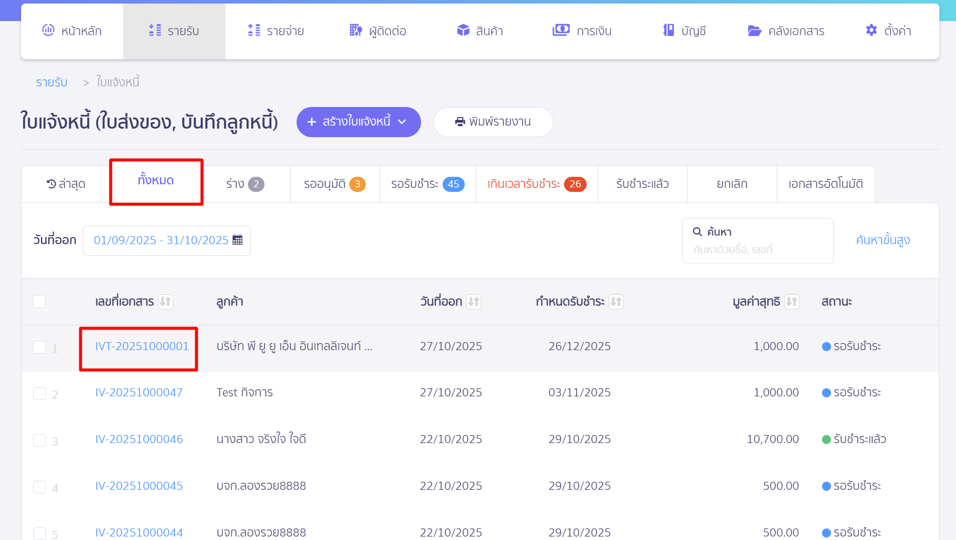Sort by net value column arrows
The width and height of the screenshot is (956, 540).
791,301
